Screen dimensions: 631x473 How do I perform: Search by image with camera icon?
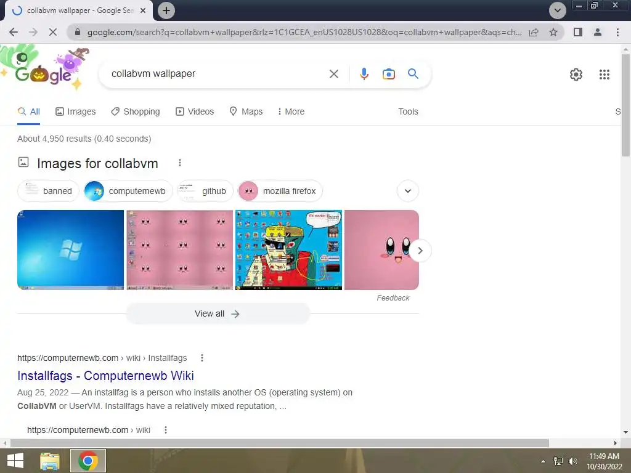tap(388, 74)
